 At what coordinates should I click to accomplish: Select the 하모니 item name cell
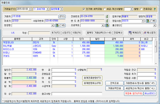(17, 53)
